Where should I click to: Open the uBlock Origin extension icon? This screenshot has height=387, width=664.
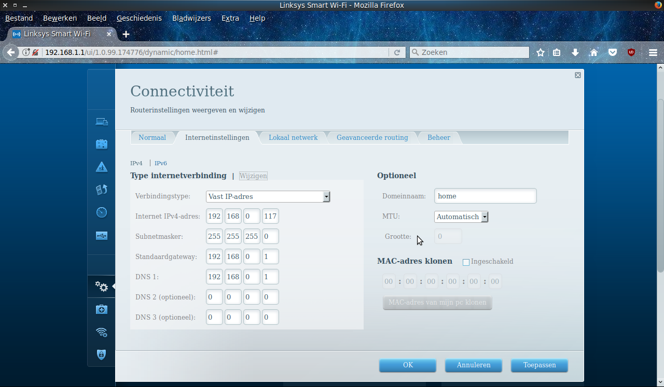coord(631,52)
